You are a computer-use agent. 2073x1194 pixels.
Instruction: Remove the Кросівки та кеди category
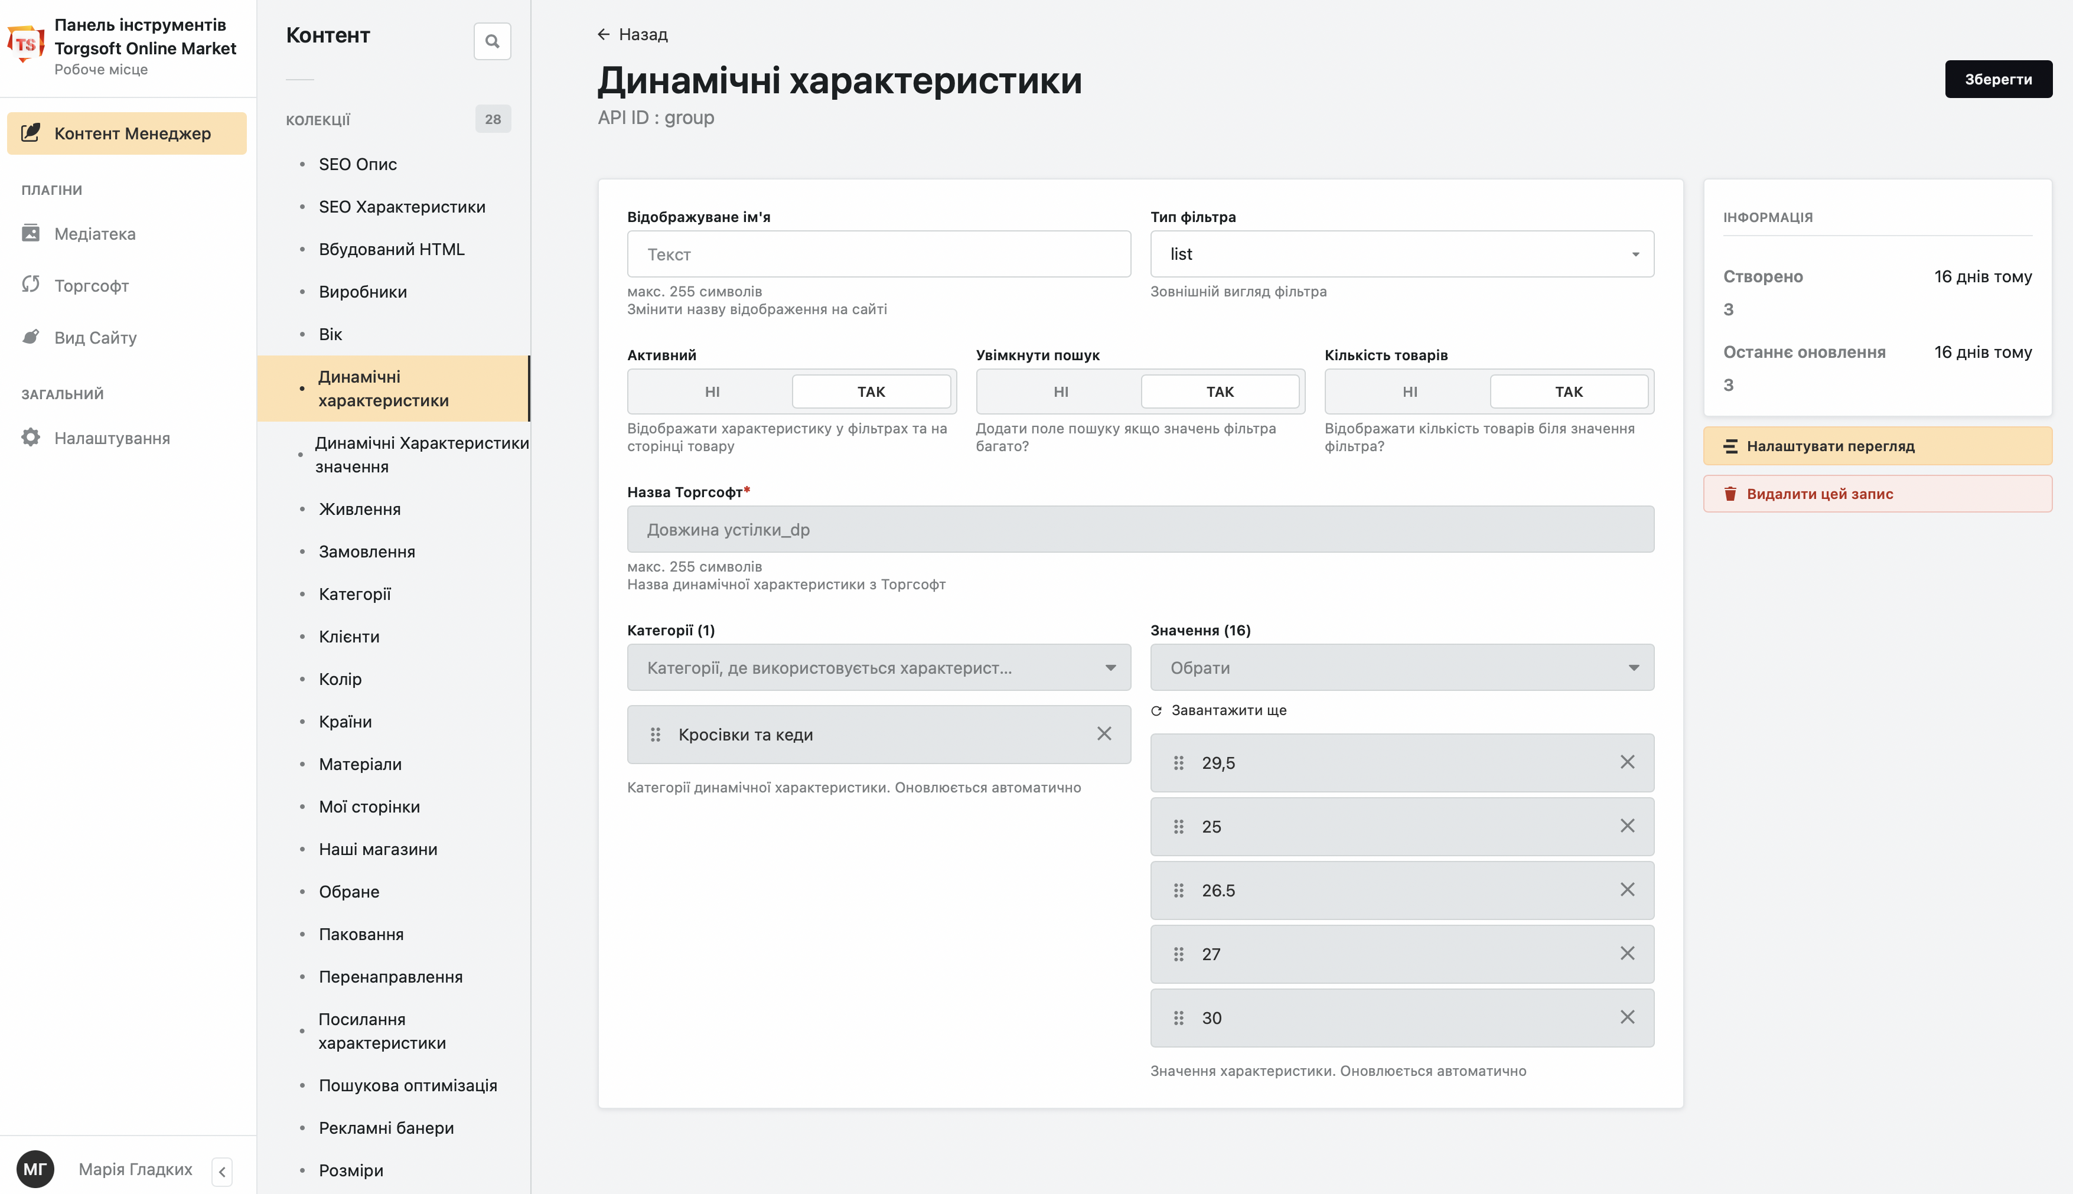point(1104,734)
